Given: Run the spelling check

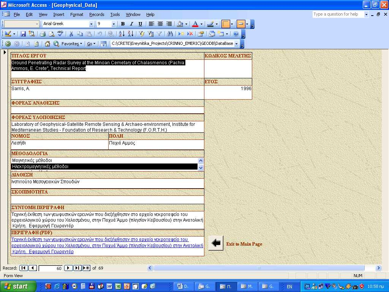Looking at the screenshot, I should tap(60, 34).
